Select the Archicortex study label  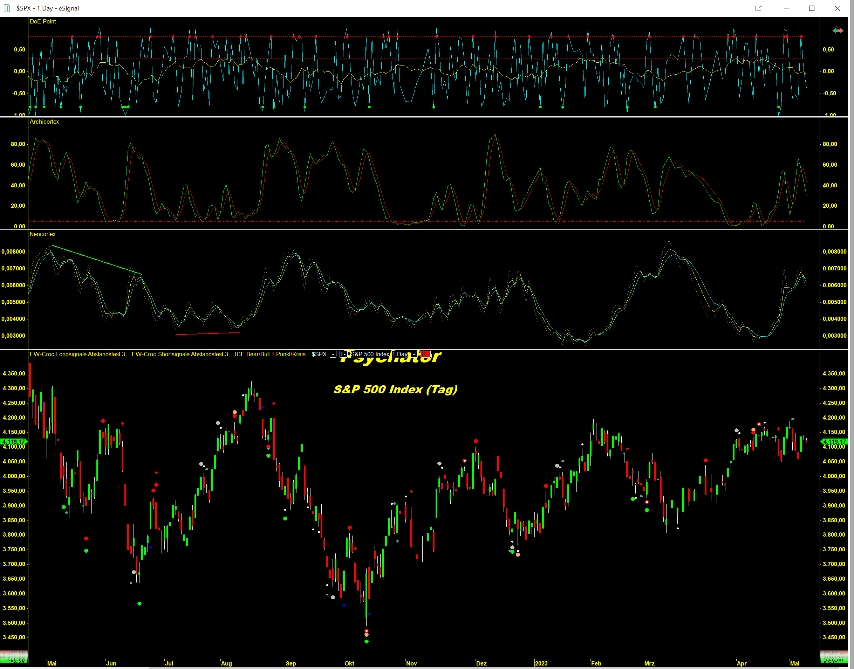[x=44, y=122]
